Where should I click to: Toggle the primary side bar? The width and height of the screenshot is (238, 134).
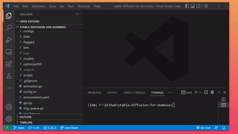[x=187, y=6]
